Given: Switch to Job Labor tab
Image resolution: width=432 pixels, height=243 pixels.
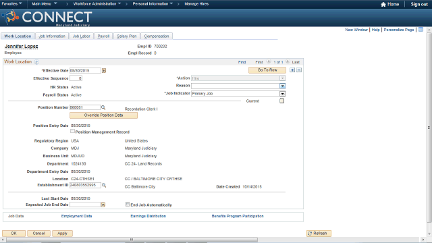Looking at the screenshot, I should click(x=81, y=36).
